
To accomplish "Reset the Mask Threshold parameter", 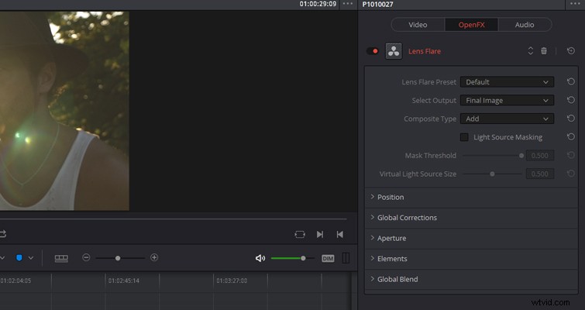I will click(x=571, y=155).
